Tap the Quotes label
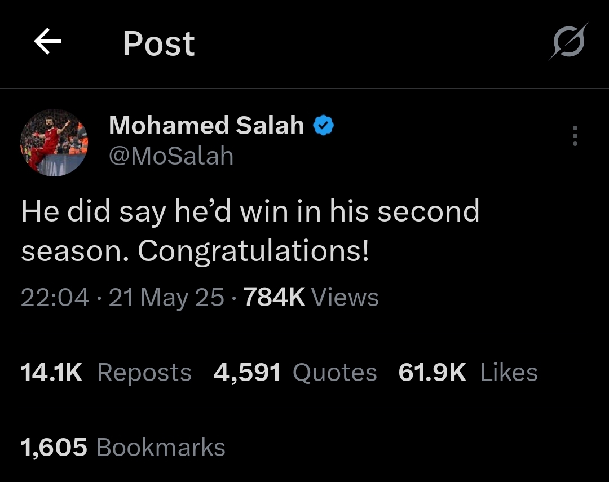The height and width of the screenshot is (482, 609). [335, 373]
